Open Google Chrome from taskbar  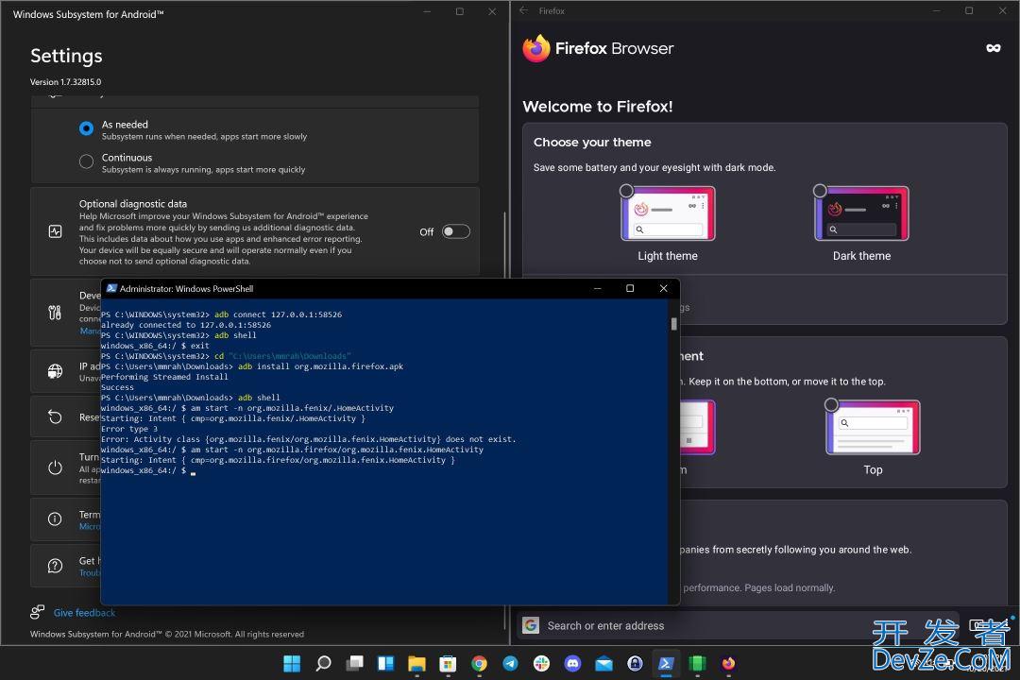pyautogui.click(x=480, y=663)
